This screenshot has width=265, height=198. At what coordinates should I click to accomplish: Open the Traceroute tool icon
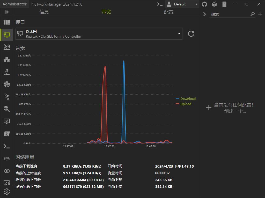(6, 97)
